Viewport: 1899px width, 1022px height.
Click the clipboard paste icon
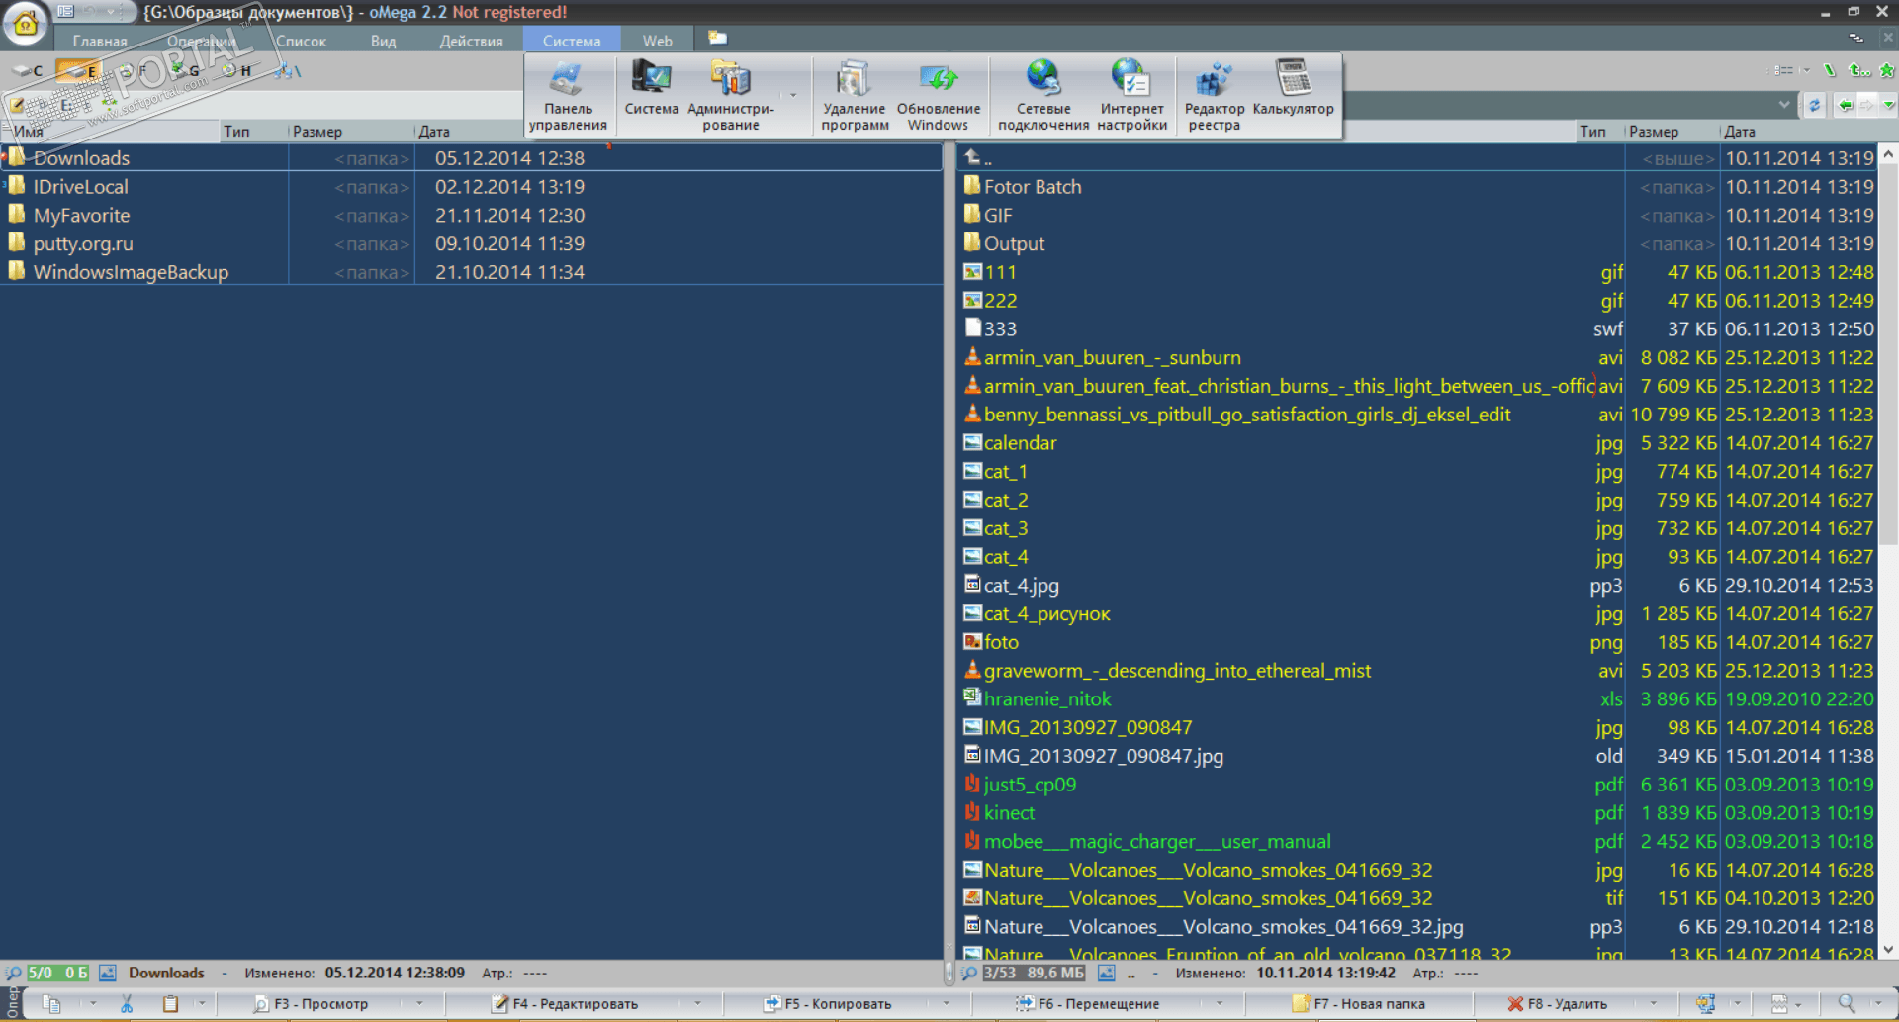[170, 1004]
